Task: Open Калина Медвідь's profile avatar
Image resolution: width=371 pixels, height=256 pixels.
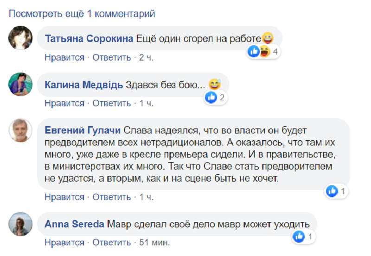Action: pyautogui.click(x=21, y=85)
